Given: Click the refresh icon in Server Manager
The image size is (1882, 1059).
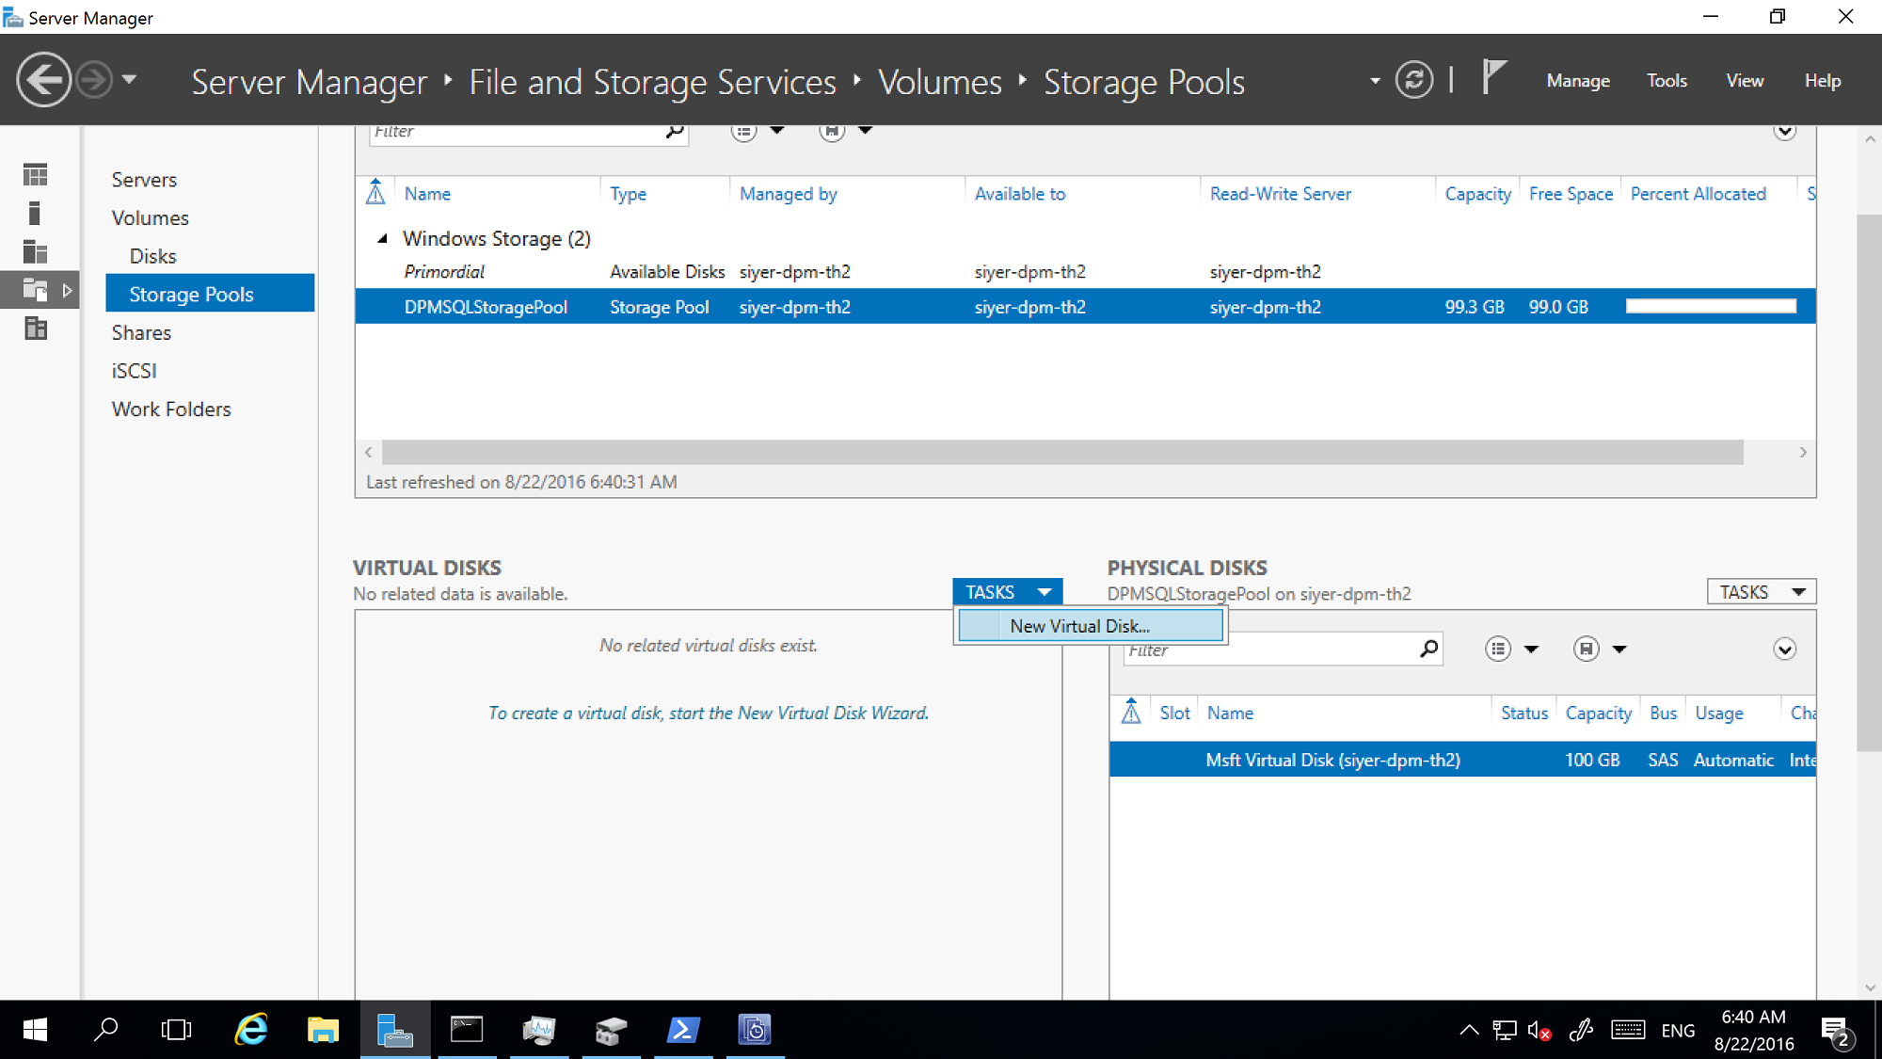Looking at the screenshot, I should point(1419,82).
